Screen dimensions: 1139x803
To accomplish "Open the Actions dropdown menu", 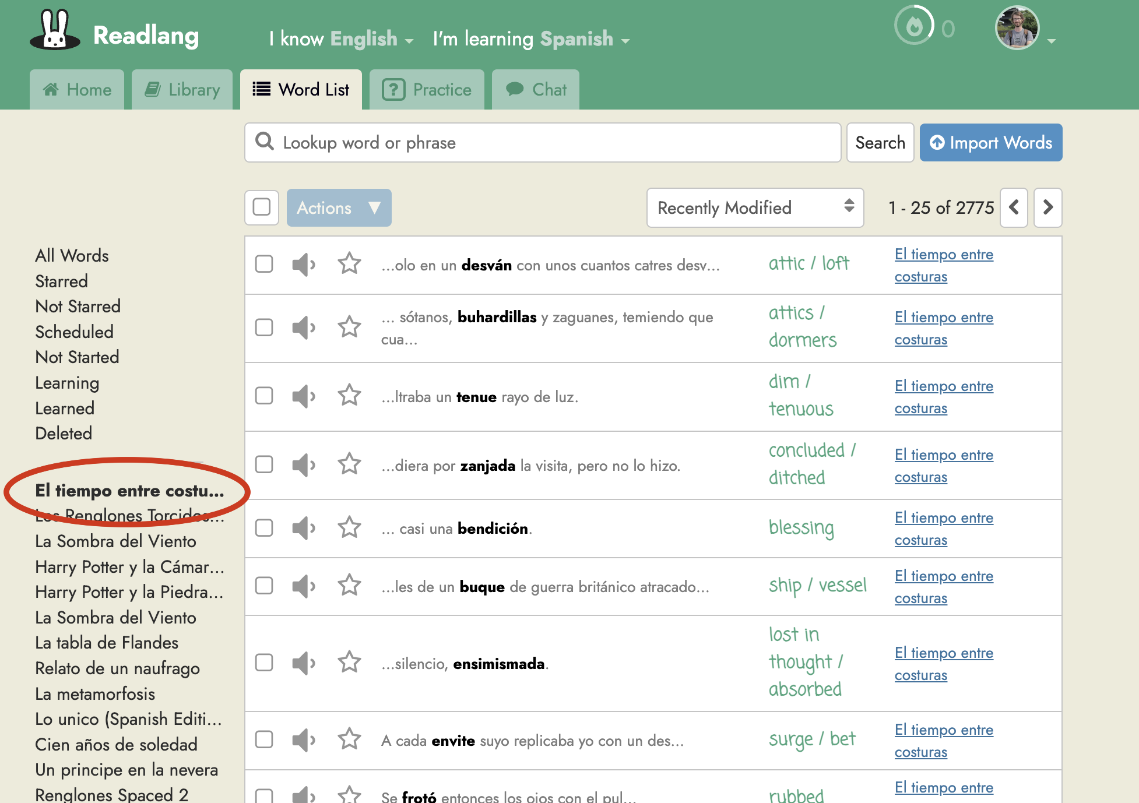I will pos(339,207).
